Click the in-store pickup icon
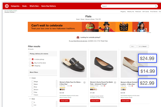Image resolution: width=161 pixels, height=107 pixels. (x=33, y=59)
